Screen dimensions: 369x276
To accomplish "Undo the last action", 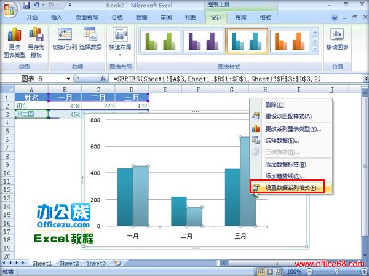I will [x=36, y=5].
